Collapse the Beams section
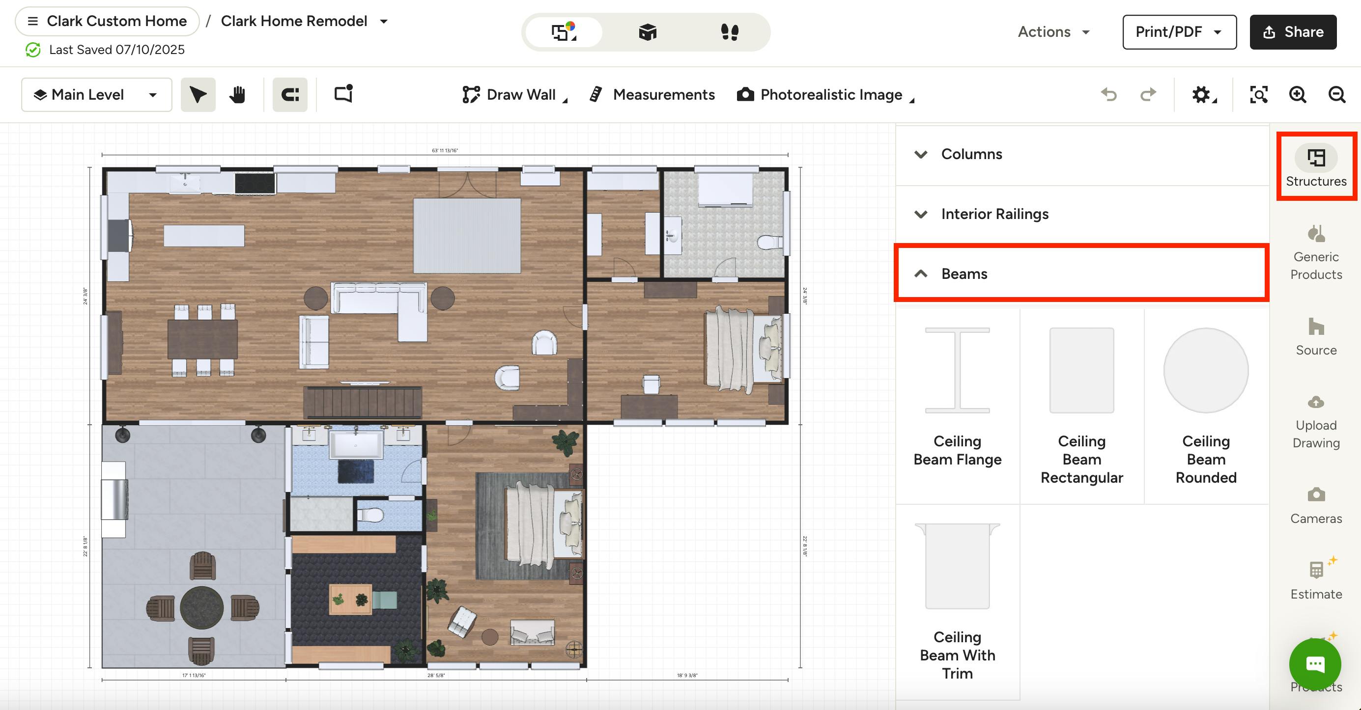Screen dimensions: 1361x710 [1082, 273]
